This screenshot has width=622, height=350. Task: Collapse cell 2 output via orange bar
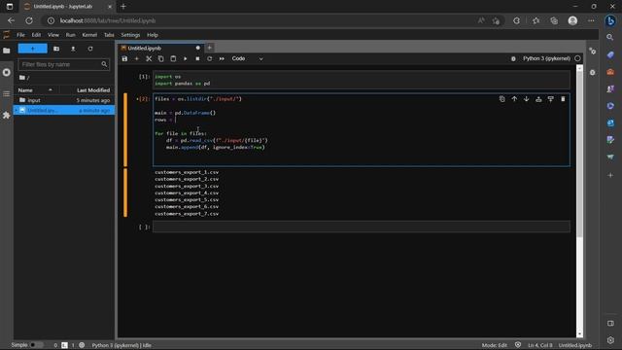(x=125, y=192)
